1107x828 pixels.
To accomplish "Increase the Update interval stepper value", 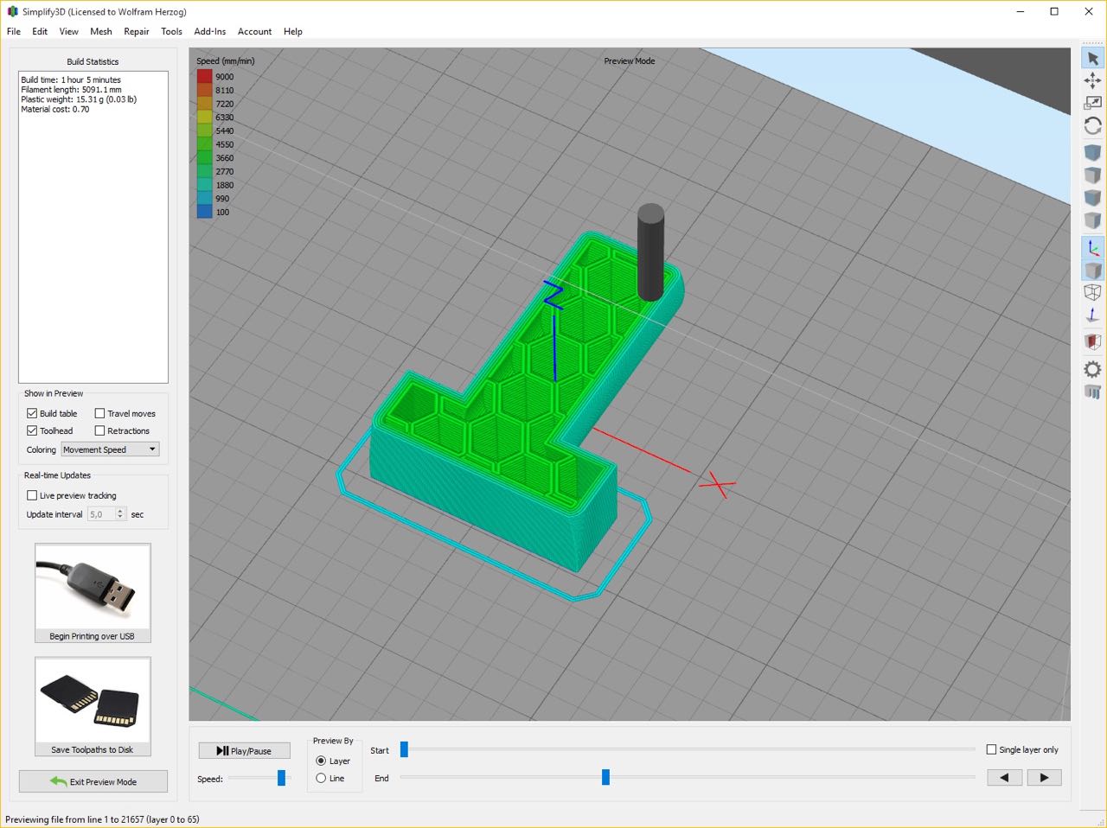I will point(120,512).
